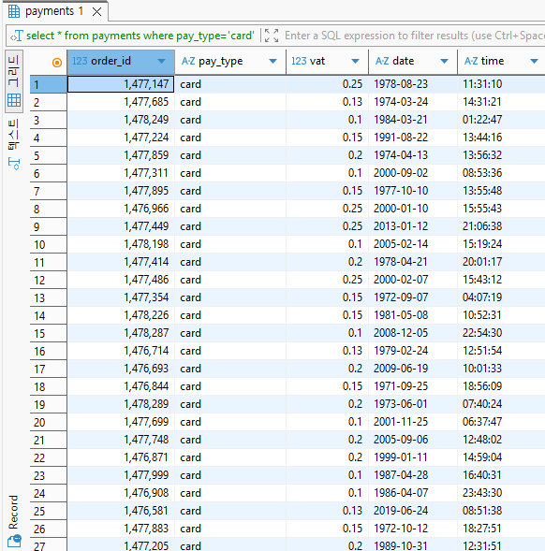Select pay_type cell in row 1,477,414
Image resolution: width=545 pixels, height=551 pixels.
(230, 262)
